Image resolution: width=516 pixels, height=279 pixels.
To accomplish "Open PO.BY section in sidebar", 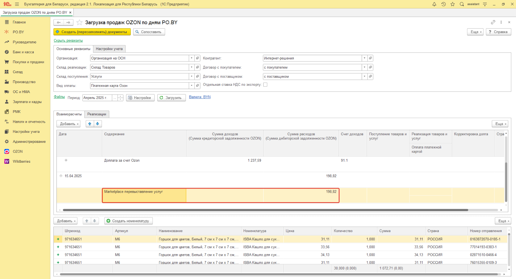I will tap(18, 32).
